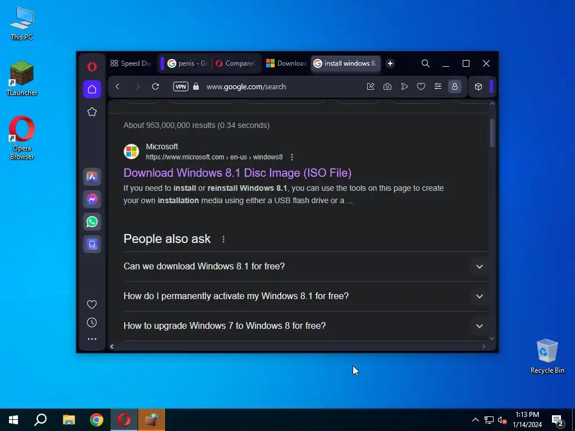This screenshot has height=431, width=575.
Task: Select the TLauncher desktop shortcut
Action: [x=22, y=79]
